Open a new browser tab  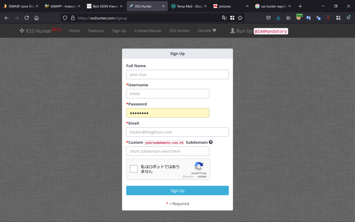(300, 6)
